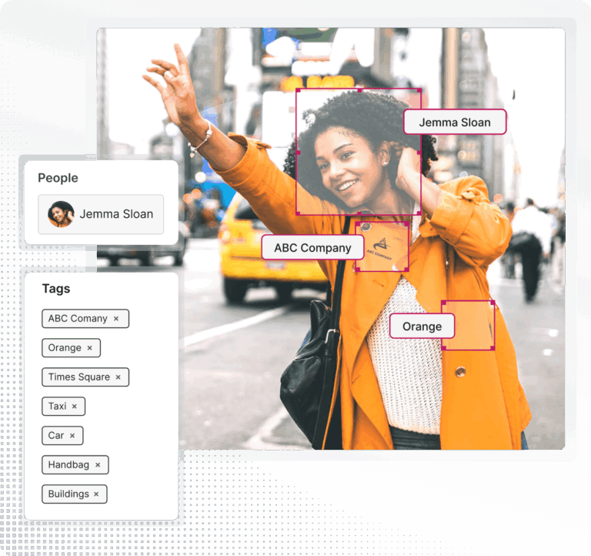Click the Jemma Sloan face label on photo
Viewport: 591px width, 556px height.
[455, 122]
